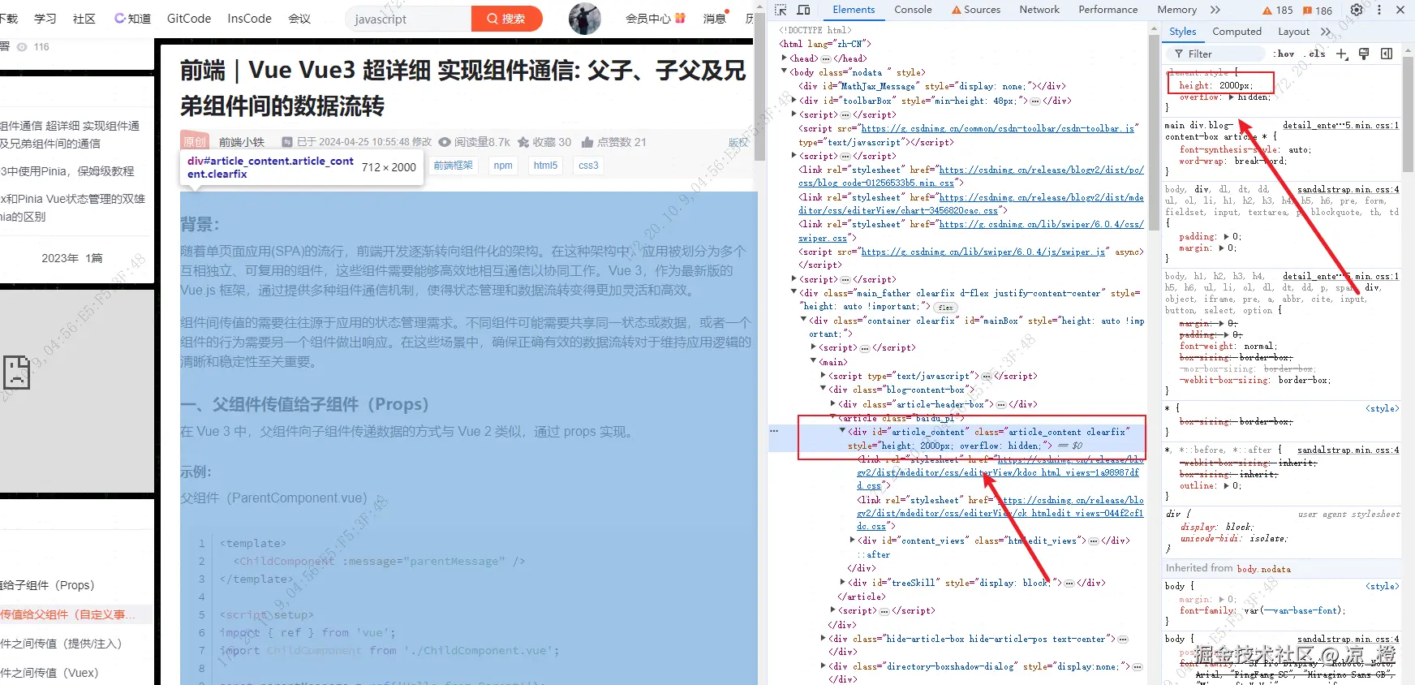The width and height of the screenshot is (1415, 685).
Task: Click the orange 搜索 search button
Action: point(506,19)
